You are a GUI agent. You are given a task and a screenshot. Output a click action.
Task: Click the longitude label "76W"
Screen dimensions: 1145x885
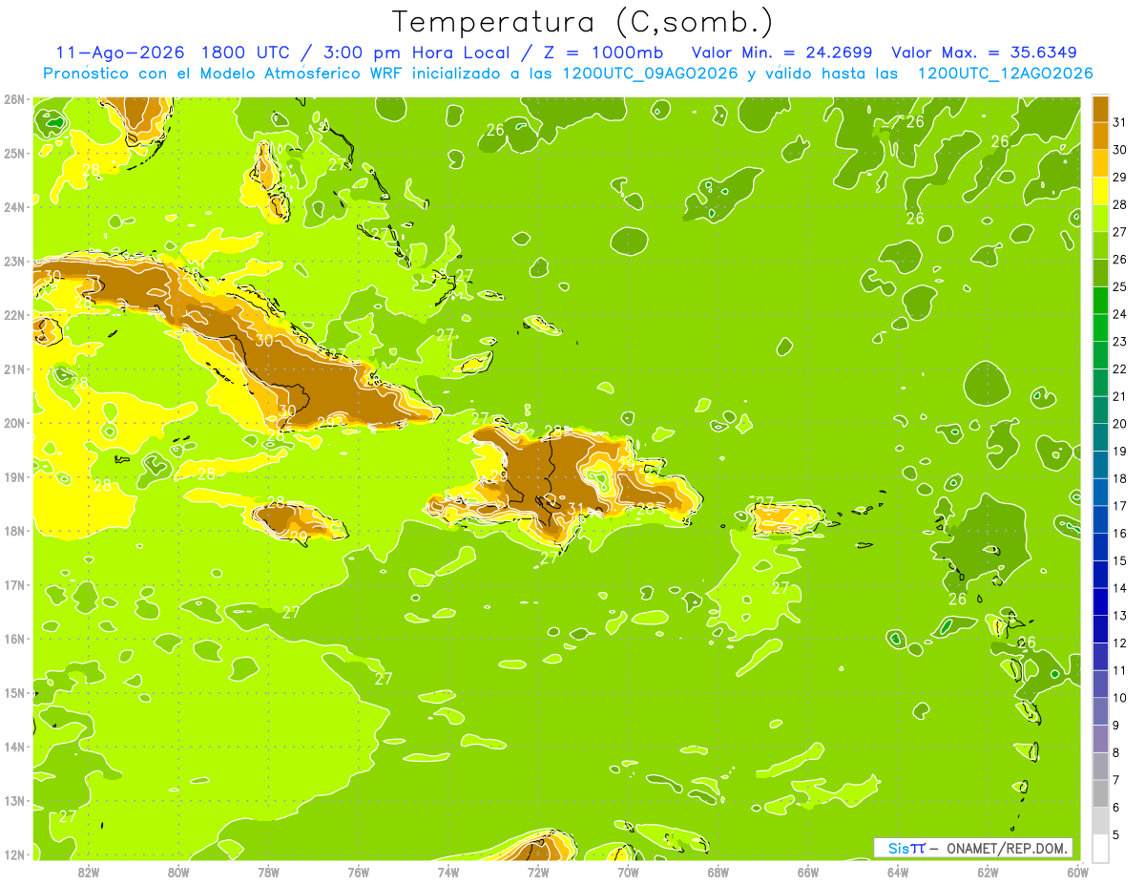click(x=358, y=873)
